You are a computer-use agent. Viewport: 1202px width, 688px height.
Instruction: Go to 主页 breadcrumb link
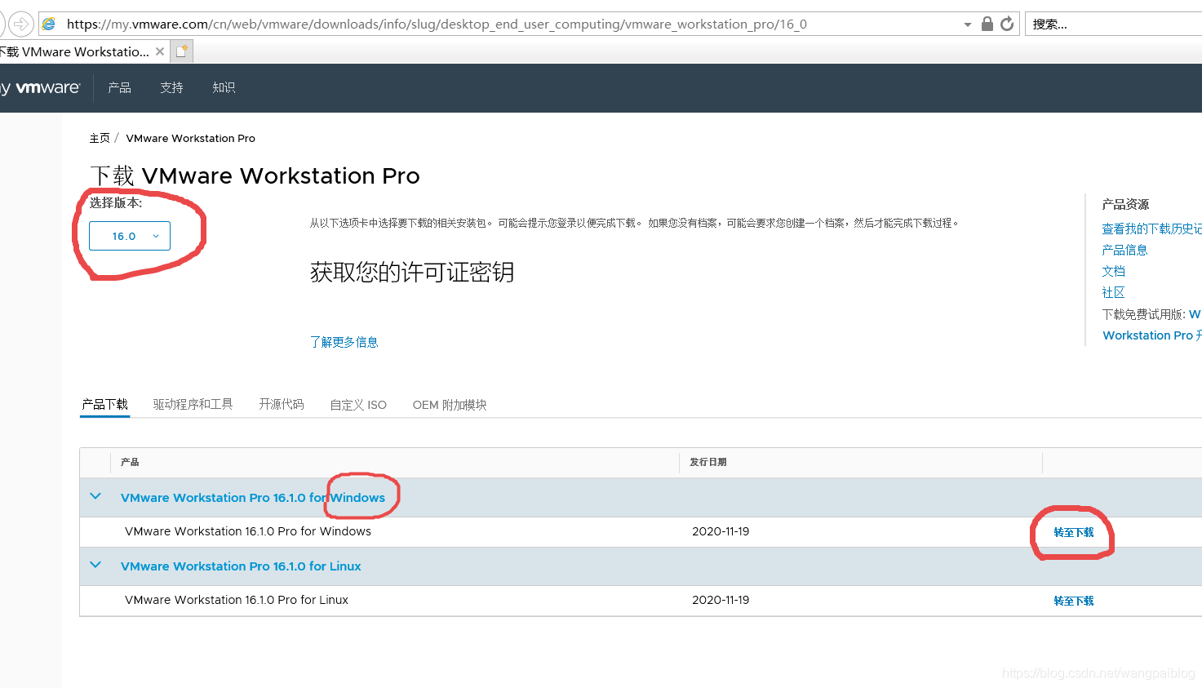pyautogui.click(x=100, y=138)
